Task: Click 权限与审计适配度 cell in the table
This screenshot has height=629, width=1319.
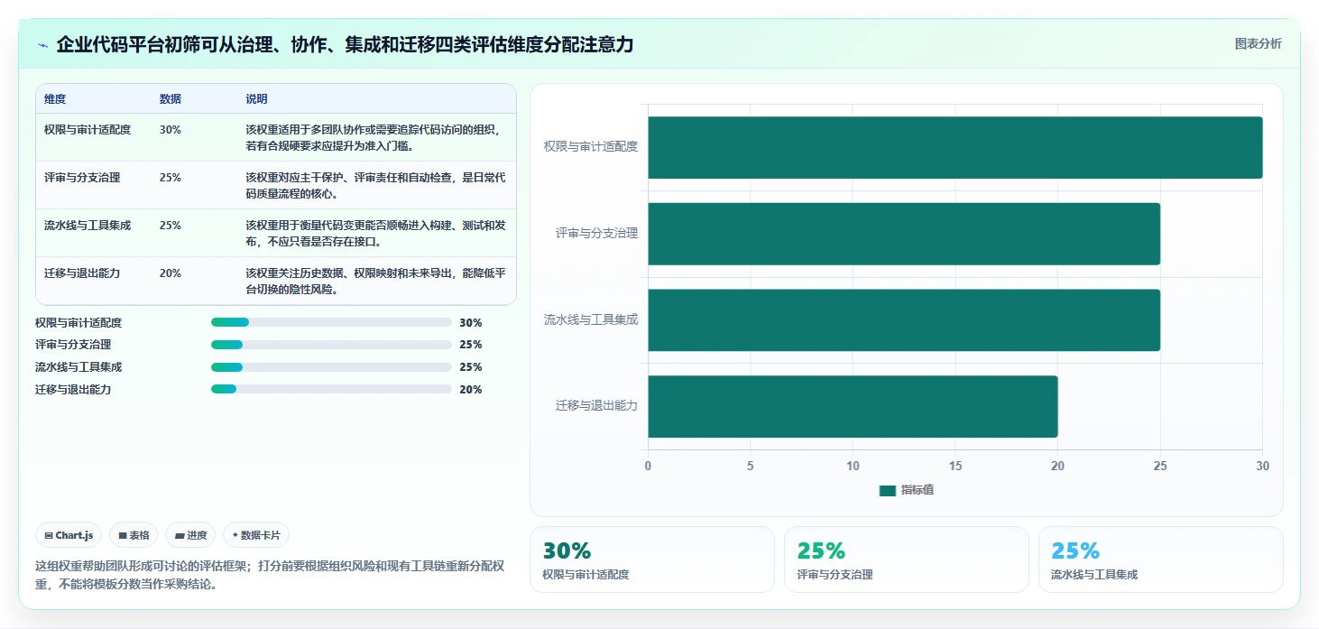Action: click(x=88, y=130)
